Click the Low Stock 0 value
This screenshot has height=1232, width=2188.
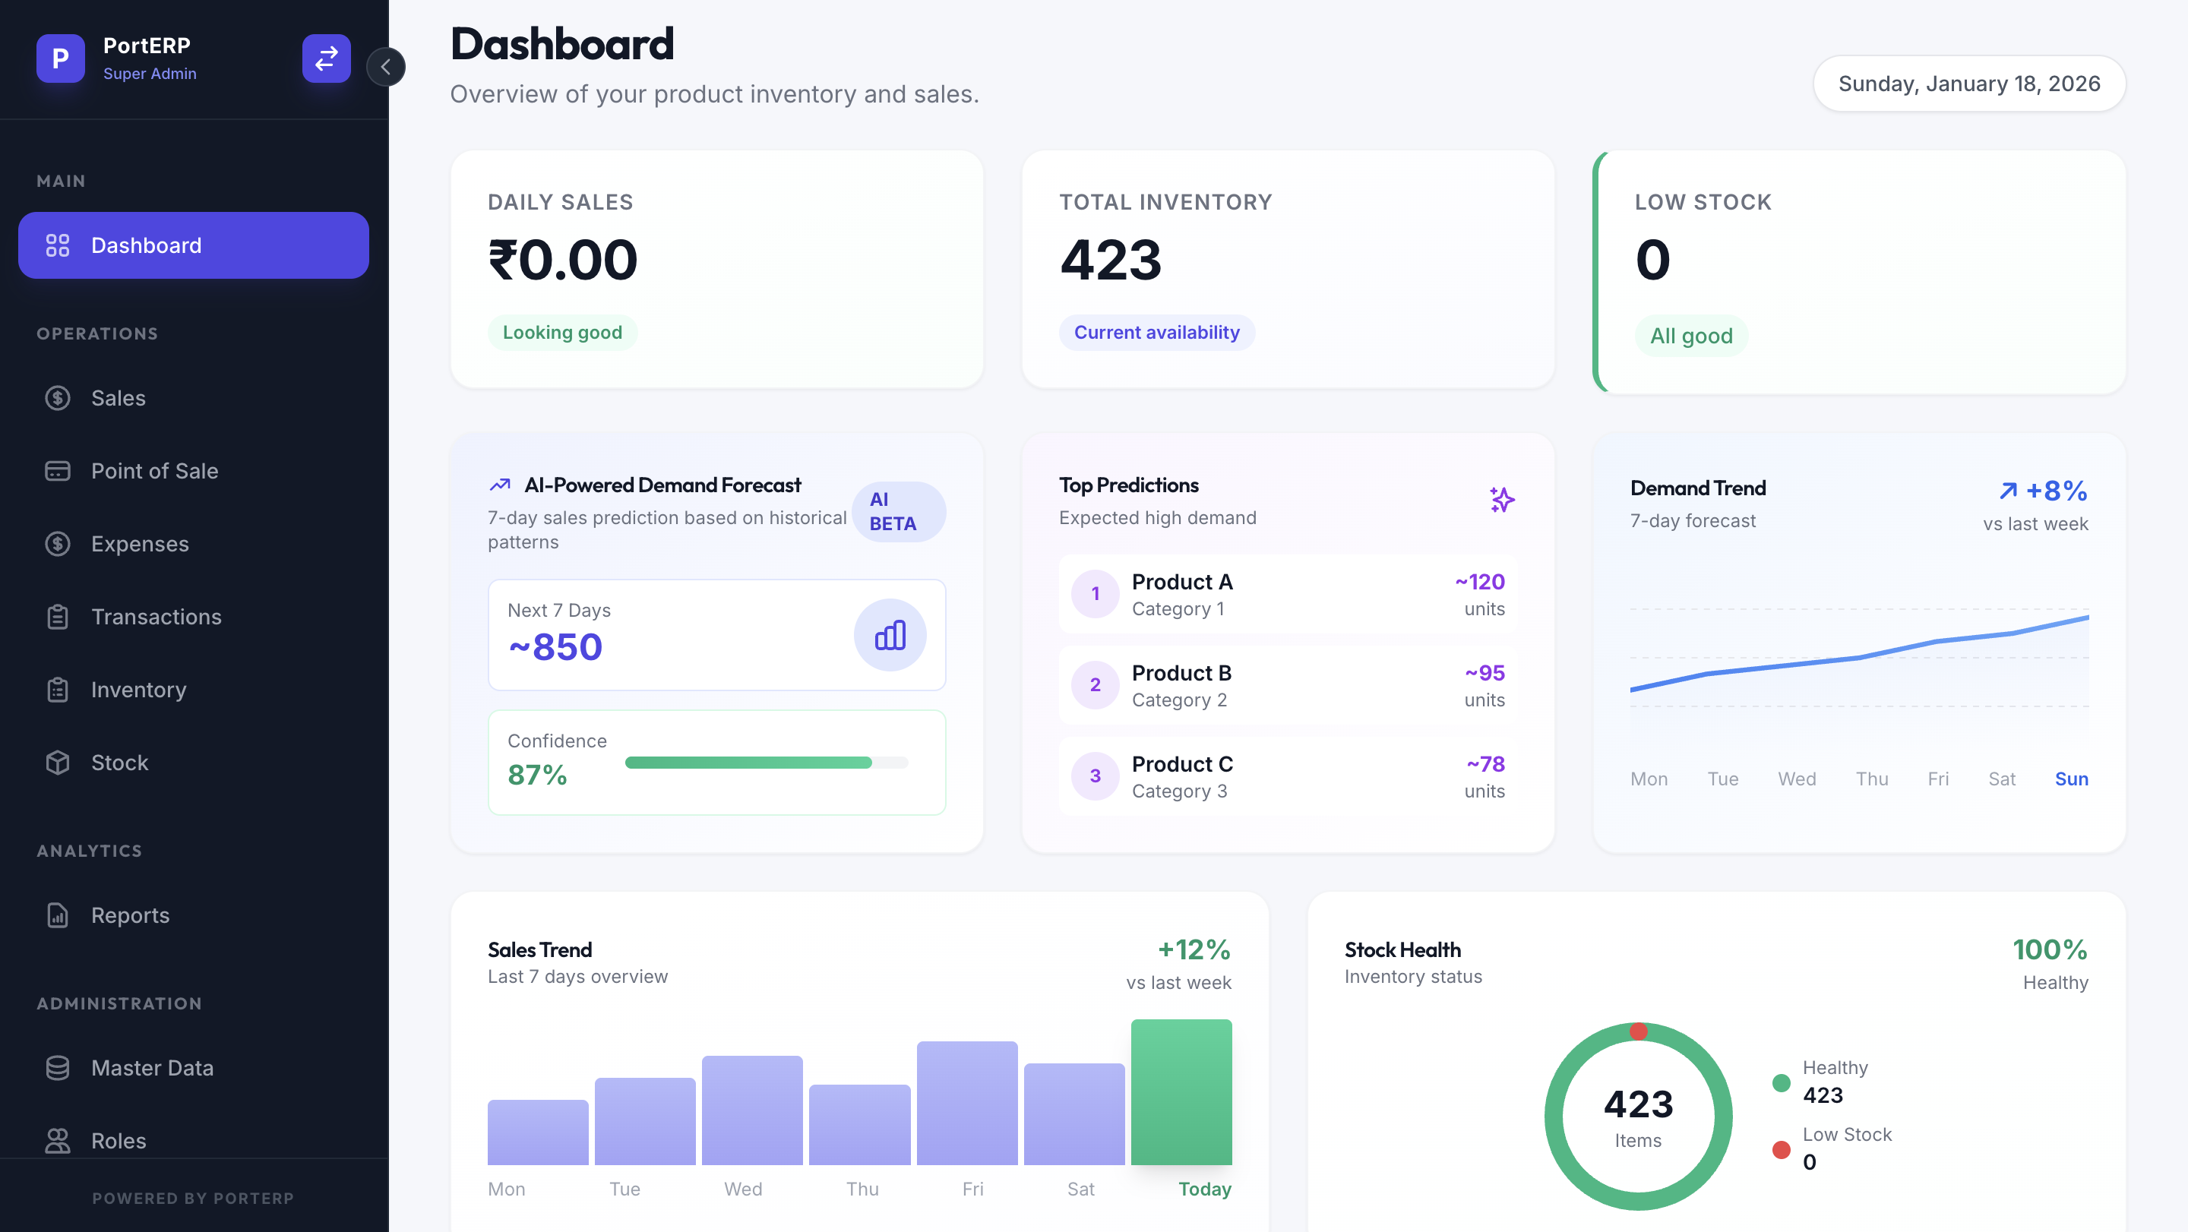[1653, 260]
